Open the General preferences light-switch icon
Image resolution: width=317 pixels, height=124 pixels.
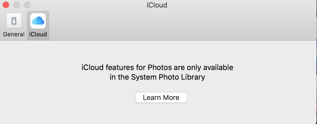[x=14, y=21]
